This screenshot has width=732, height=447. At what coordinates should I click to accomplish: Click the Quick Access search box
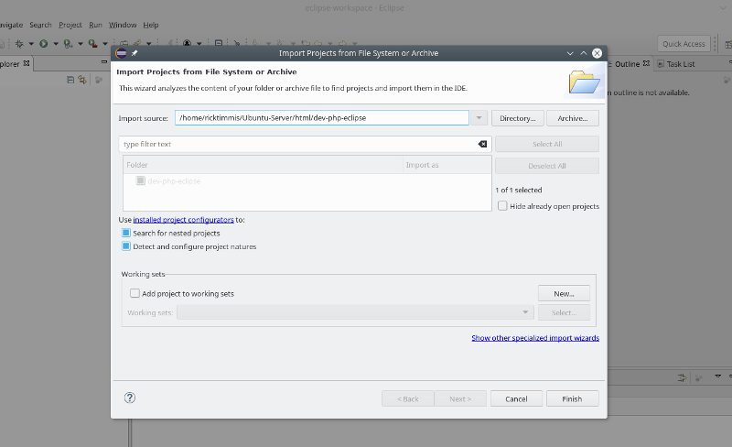pos(684,44)
